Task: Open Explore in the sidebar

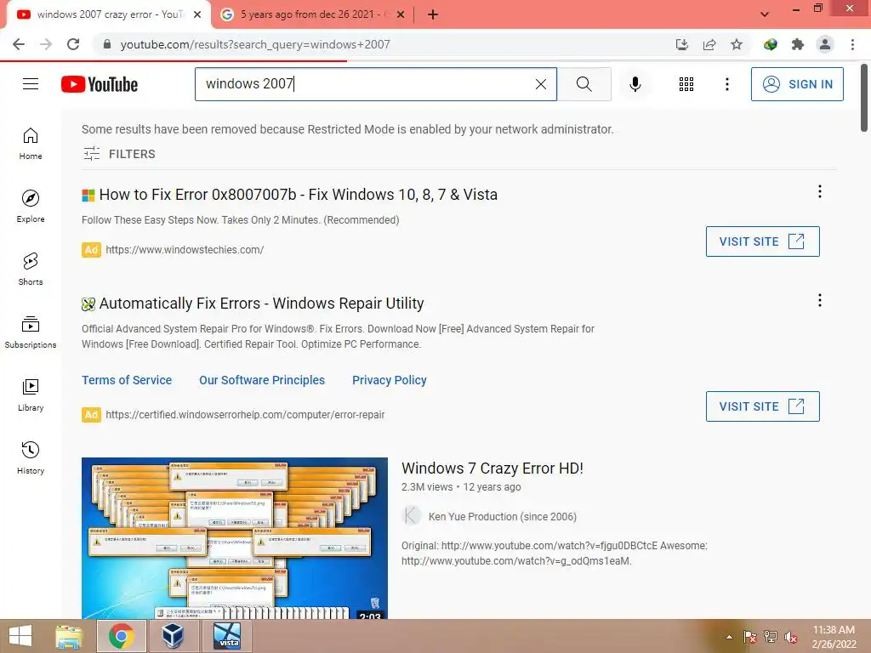Action: pos(31,207)
